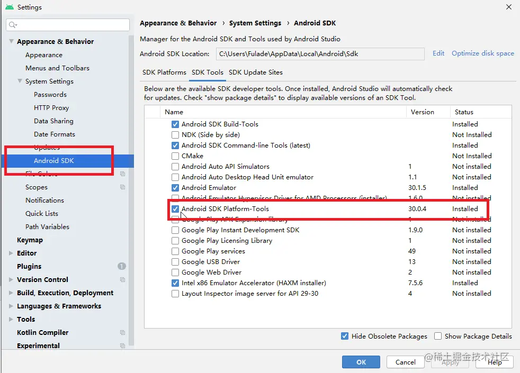Switch to the SDK Platforms tab
The height and width of the screenshot is (373, 520).
[x=164, y=72]
